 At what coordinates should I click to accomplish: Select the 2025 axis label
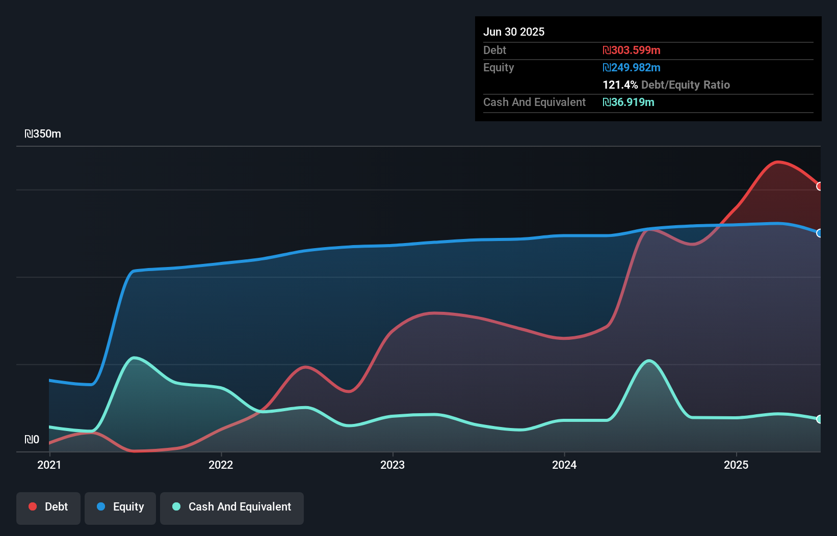(737, 465)
